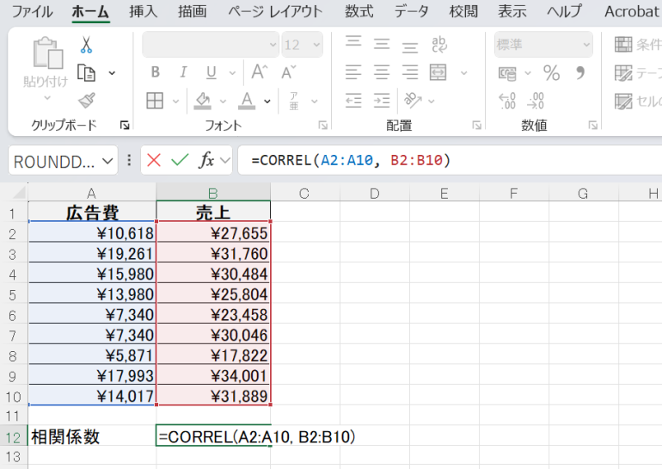
Task: Confirm formula entry with the green checkmark
Action: 180,160
